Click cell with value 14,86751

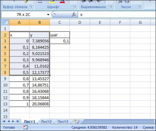coord(39,85)
